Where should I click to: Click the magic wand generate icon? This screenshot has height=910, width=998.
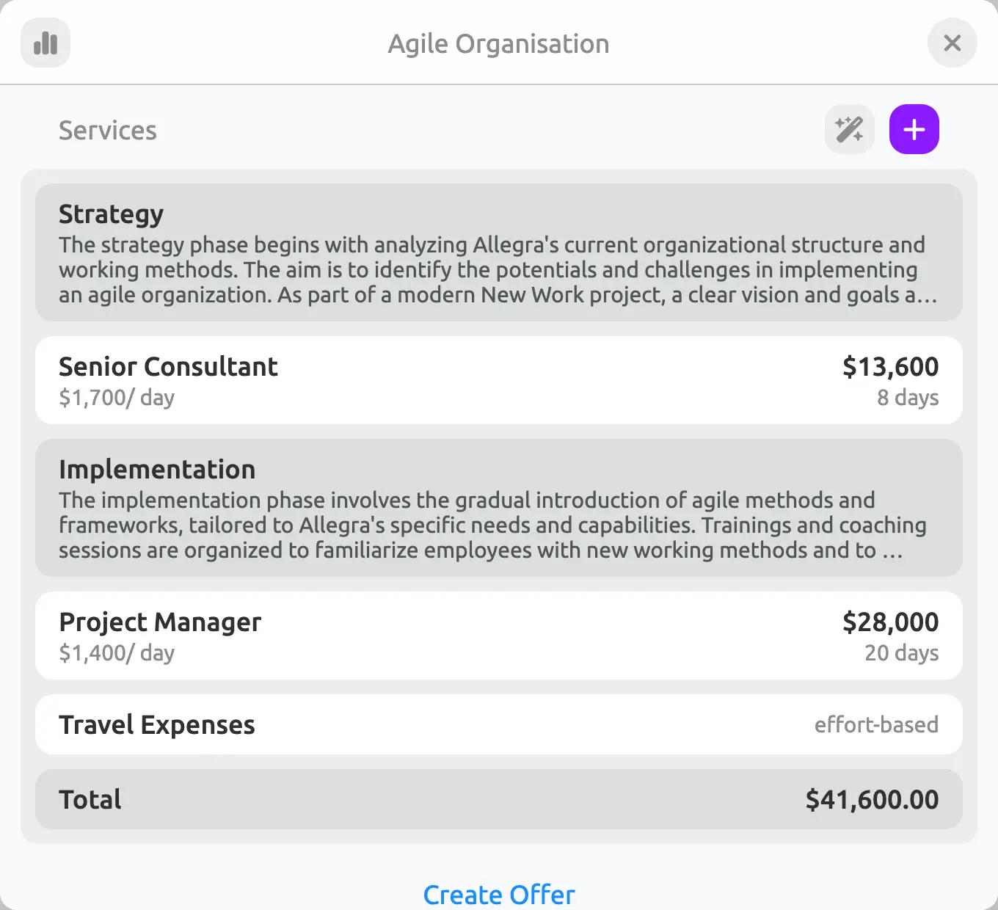(x=850, y=130)
